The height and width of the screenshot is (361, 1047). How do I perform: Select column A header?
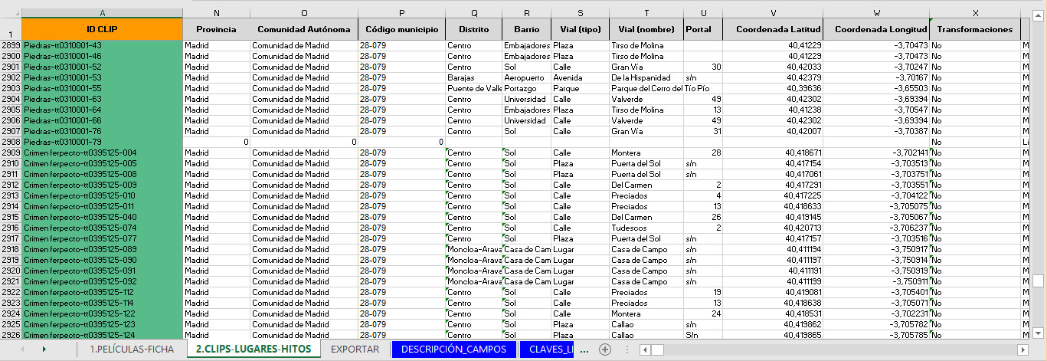click(103, 13)
